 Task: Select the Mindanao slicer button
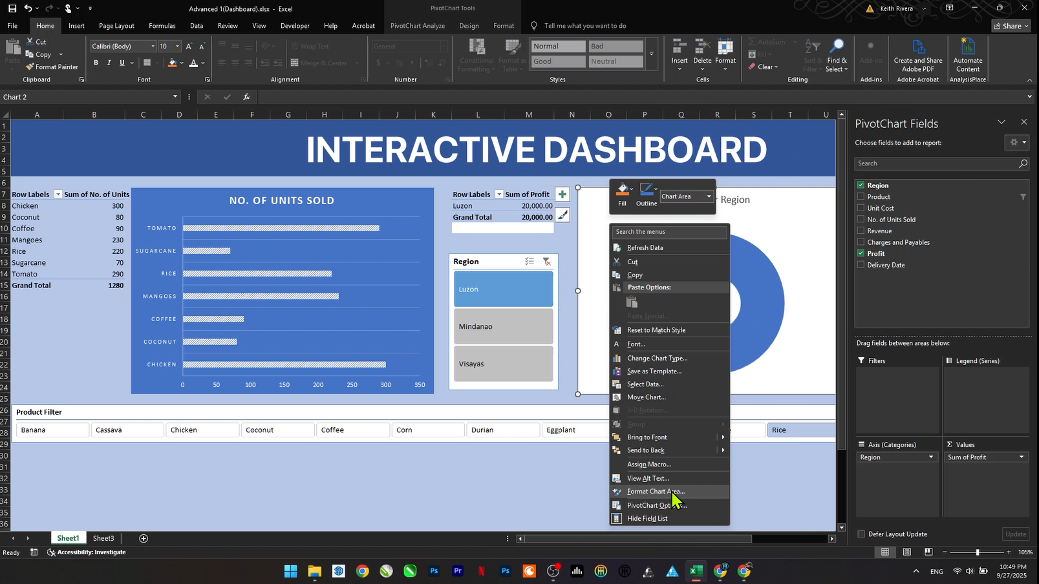(503, 327)
